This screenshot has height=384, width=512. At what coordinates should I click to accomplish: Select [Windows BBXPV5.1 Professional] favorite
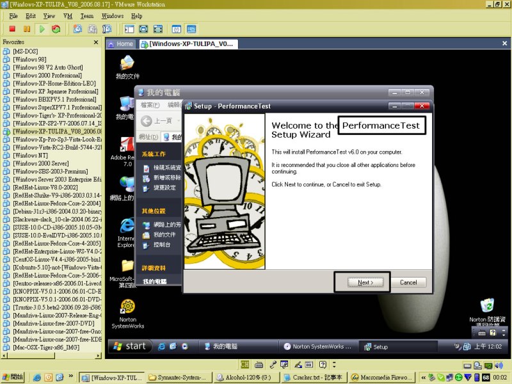[54, 99]
